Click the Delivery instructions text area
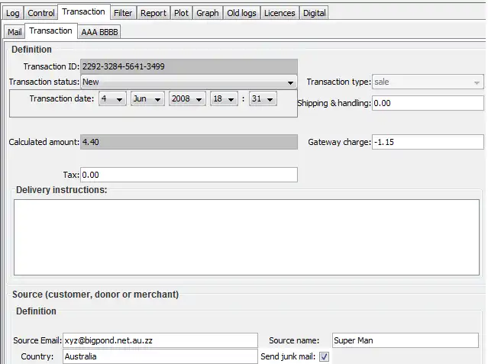Screen dimensions: 488x364 coord(247,237)
